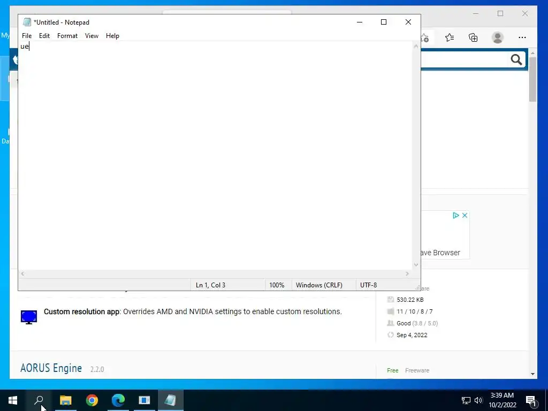Switch to Notepad on the taskbar
548x411 pixels.
pyautogui.click(x=171, y=400)
